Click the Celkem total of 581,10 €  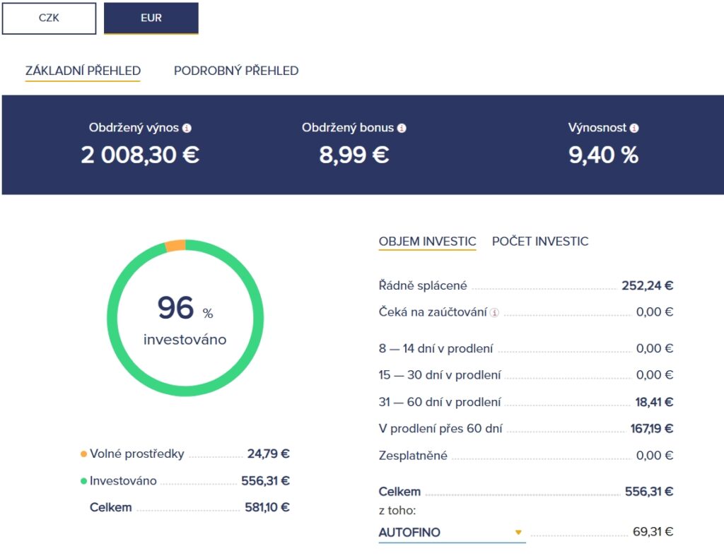tap(269, 507)
